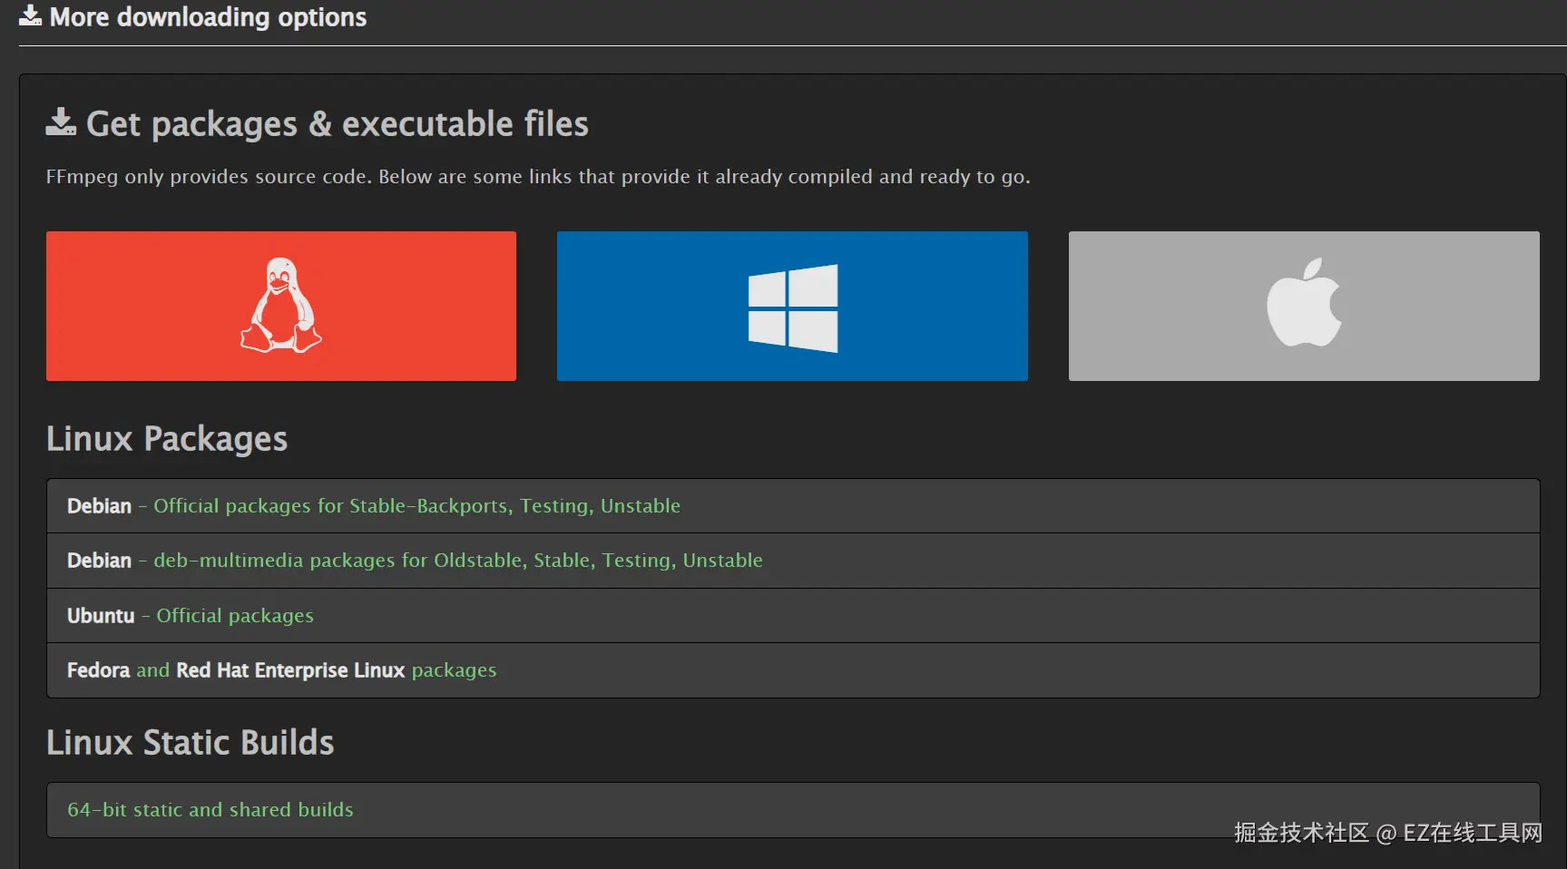The image size is (1567, 869).
Task: Click the "Linux Packages" section heading
Action: click(167, 439)
